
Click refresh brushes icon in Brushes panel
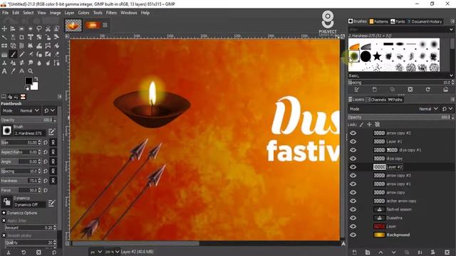click(x=427, y=90)
